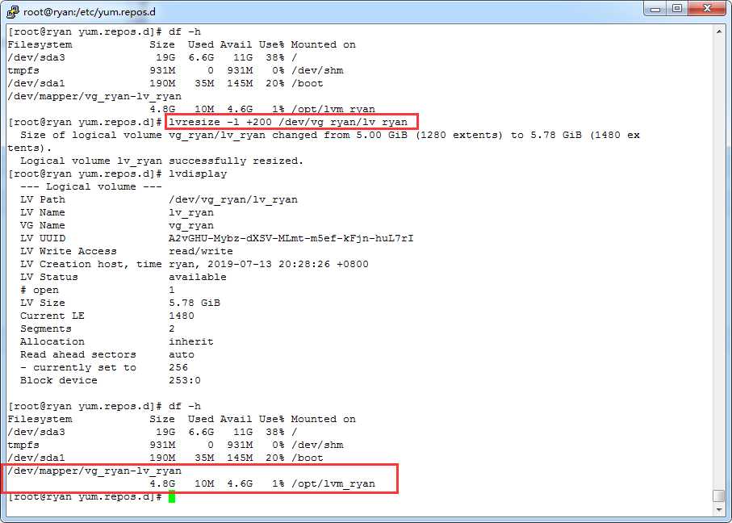The image size is (732, 523).
Task: Click 'LV Creation host, time' label
Action: click(91, 264)
